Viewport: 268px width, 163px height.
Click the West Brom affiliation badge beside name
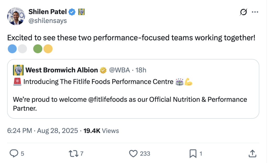point(81,12)
